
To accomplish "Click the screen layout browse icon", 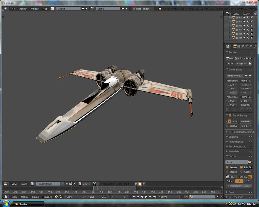I will click(x=52, y=9).
